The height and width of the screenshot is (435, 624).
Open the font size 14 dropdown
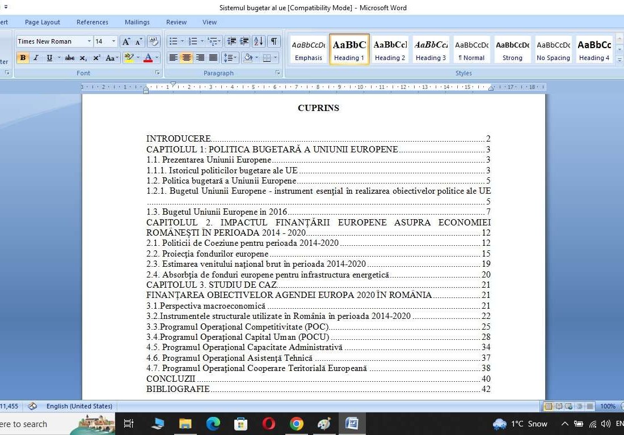click(x=113, y=41)
